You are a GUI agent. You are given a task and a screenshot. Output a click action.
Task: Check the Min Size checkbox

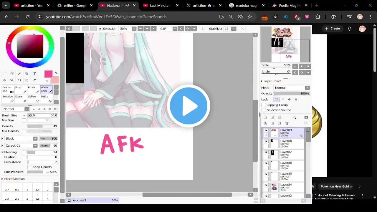coord(24,120)
